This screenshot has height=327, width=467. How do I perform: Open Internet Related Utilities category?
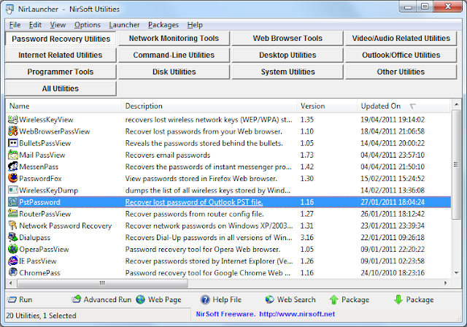[61, 55]
